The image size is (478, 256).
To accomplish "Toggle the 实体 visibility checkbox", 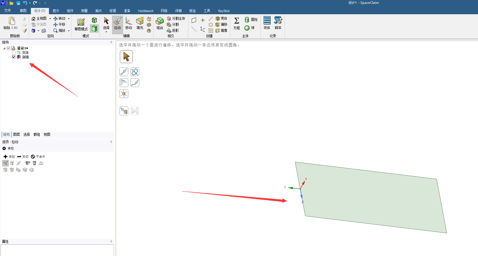I will coord(14,53).
